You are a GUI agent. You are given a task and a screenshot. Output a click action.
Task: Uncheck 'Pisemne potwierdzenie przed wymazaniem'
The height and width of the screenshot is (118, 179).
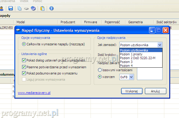(x=24, y=67)
